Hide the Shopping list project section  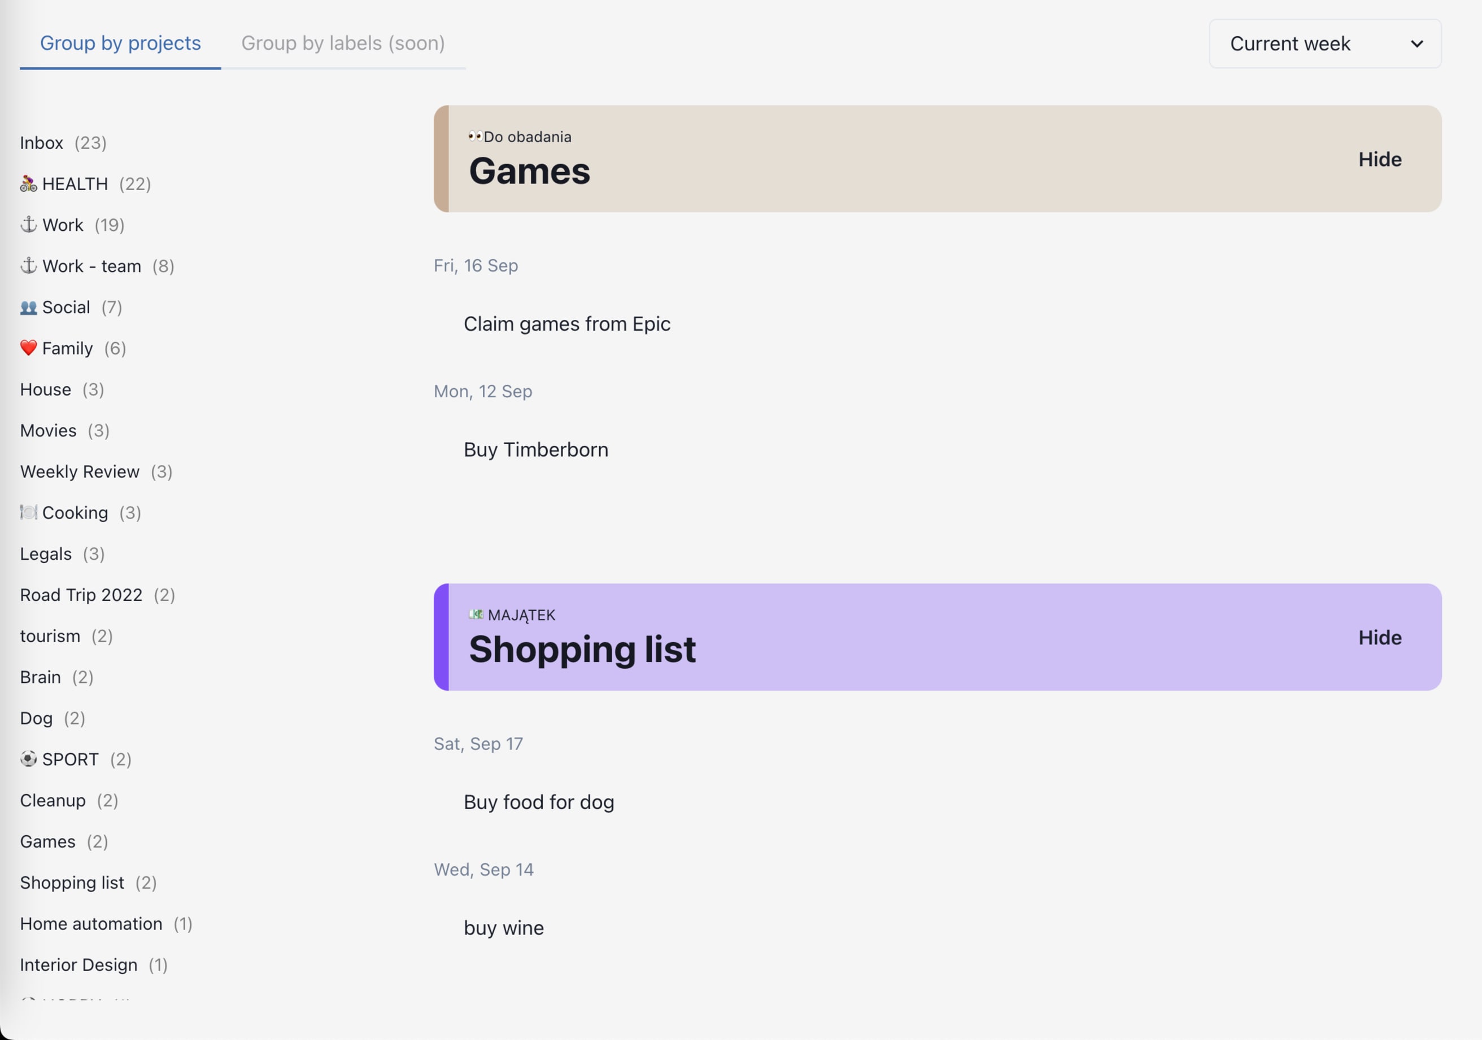pos(1380,637)
